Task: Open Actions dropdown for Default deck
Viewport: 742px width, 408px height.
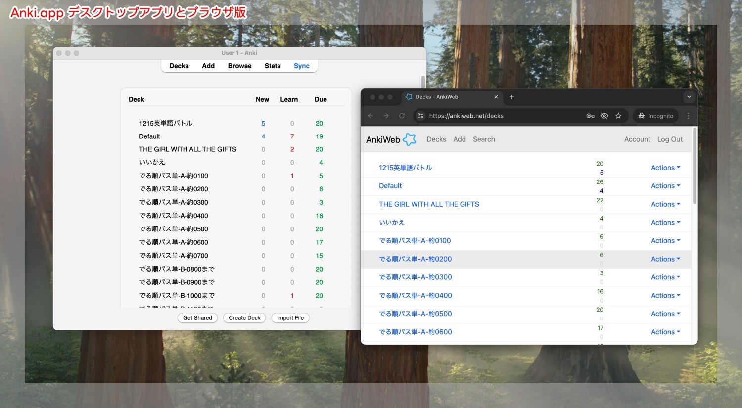Action: click(x=665, y=186)
